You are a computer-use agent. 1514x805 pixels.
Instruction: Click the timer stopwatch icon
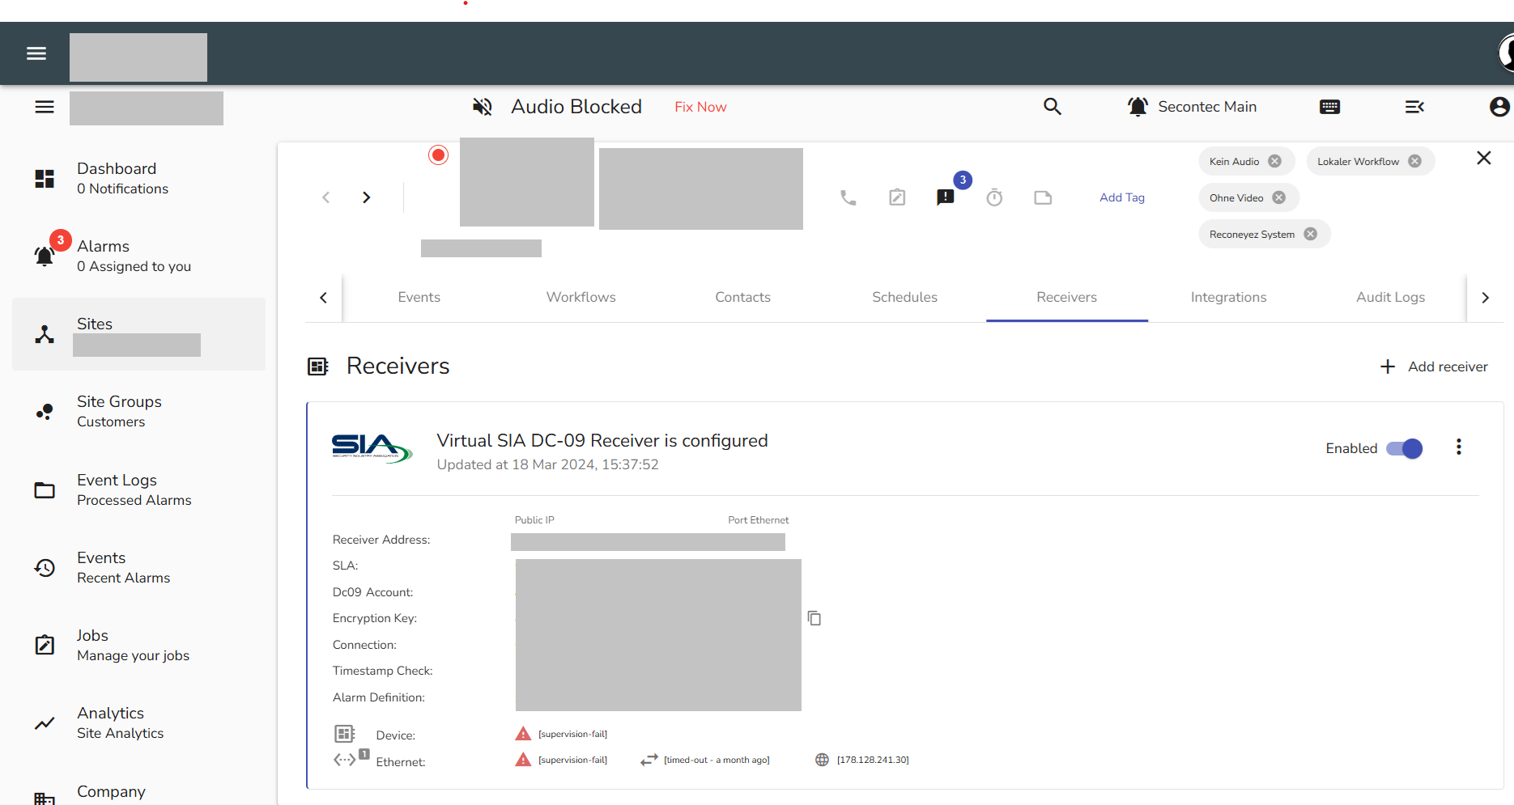click(x=994, y=197)
